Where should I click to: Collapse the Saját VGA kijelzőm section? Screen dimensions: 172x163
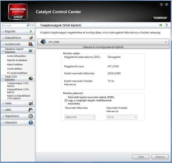pyautogui.click(x=18, y=78)
